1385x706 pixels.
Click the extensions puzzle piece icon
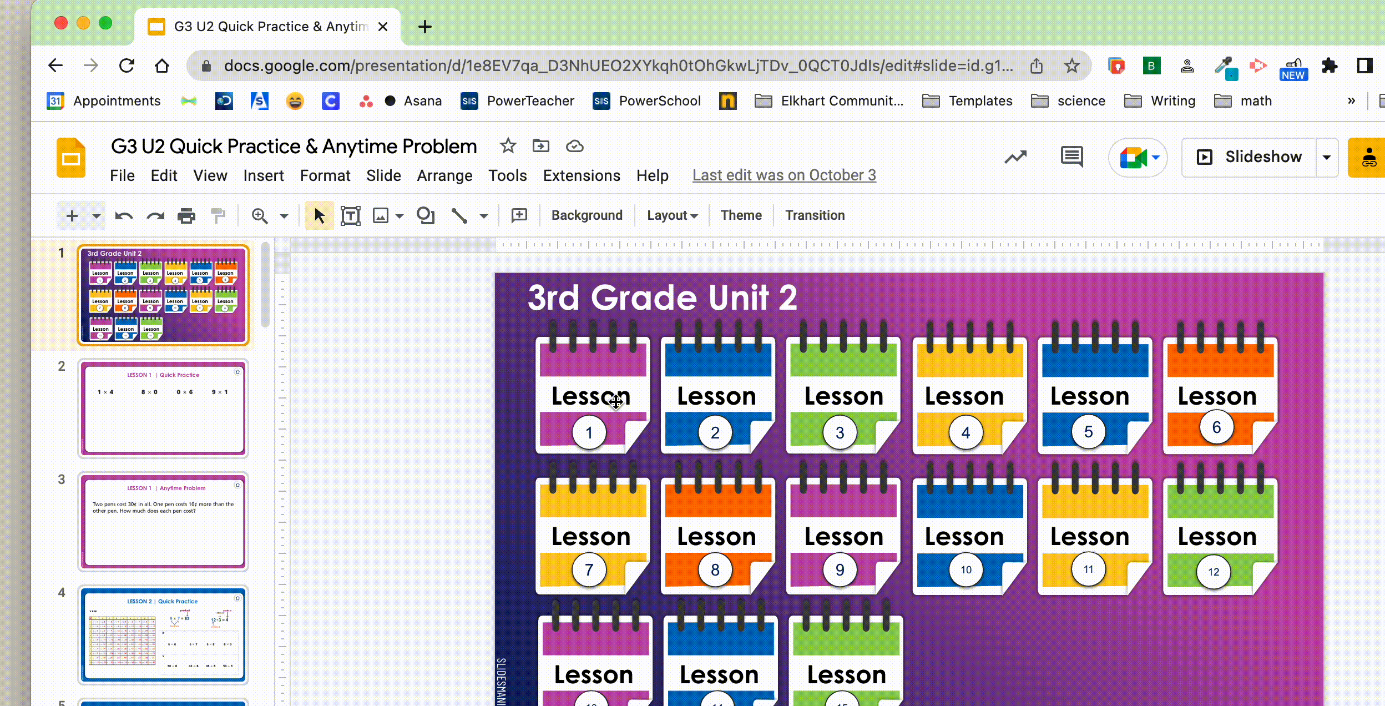pos(1330,65)
